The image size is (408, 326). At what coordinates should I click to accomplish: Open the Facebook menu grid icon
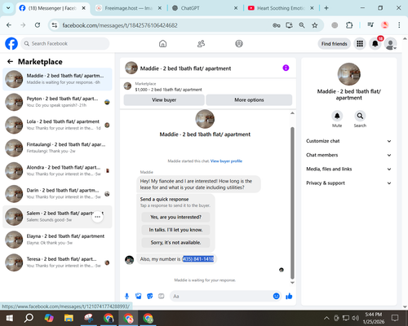360,44
